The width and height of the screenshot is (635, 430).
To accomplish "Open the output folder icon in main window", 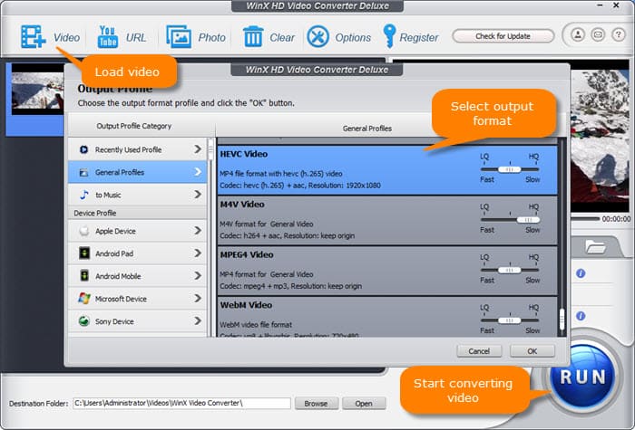I will [595, 246].
